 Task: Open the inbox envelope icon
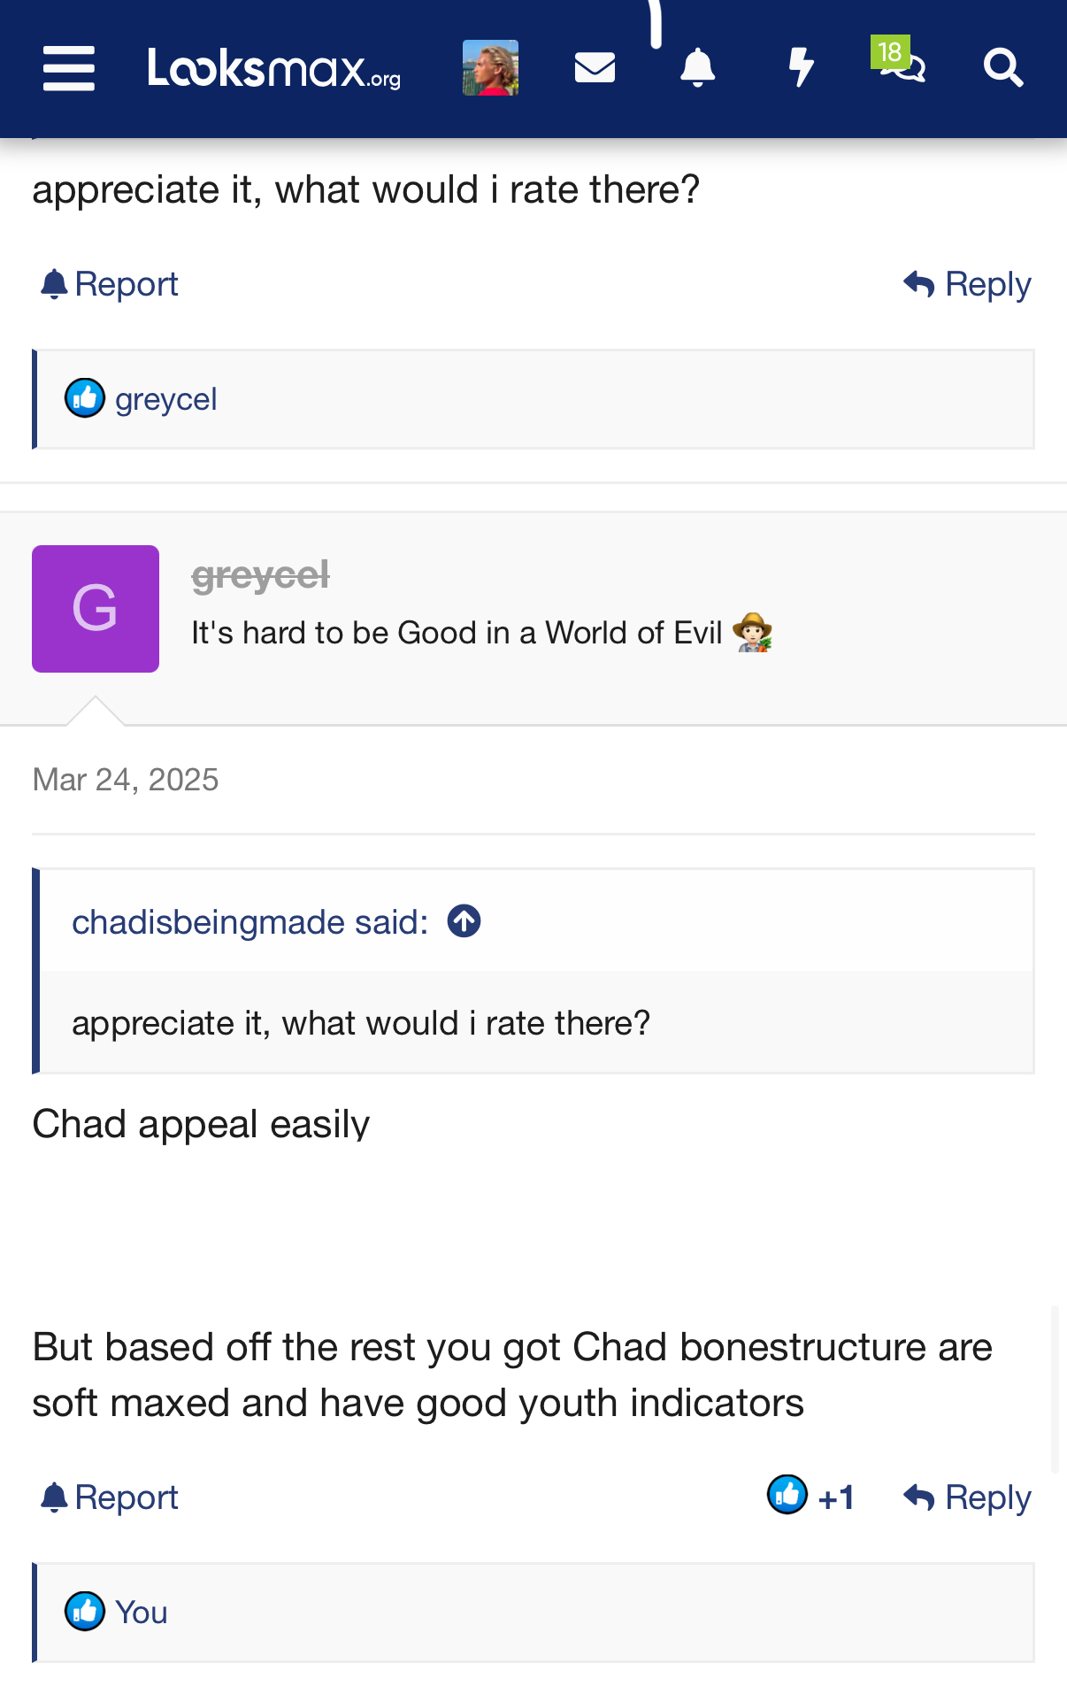[x=595, y=68]
